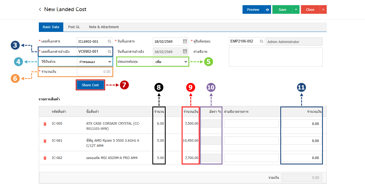Screen dimensions: 365x189
Task: Click the amount input for the IC-005 row
Action: point(301,124)
